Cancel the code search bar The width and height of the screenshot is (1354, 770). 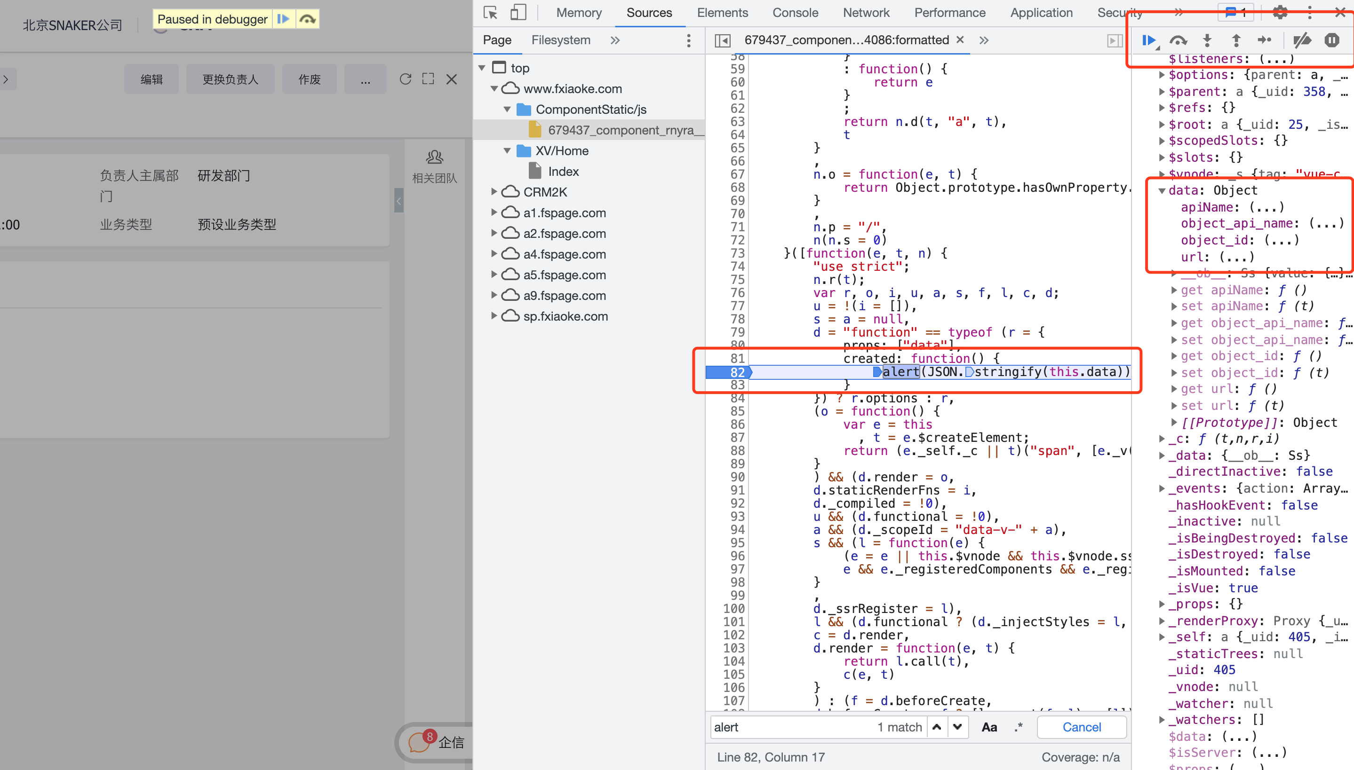pyautogui.click(x=1082, y=727)
